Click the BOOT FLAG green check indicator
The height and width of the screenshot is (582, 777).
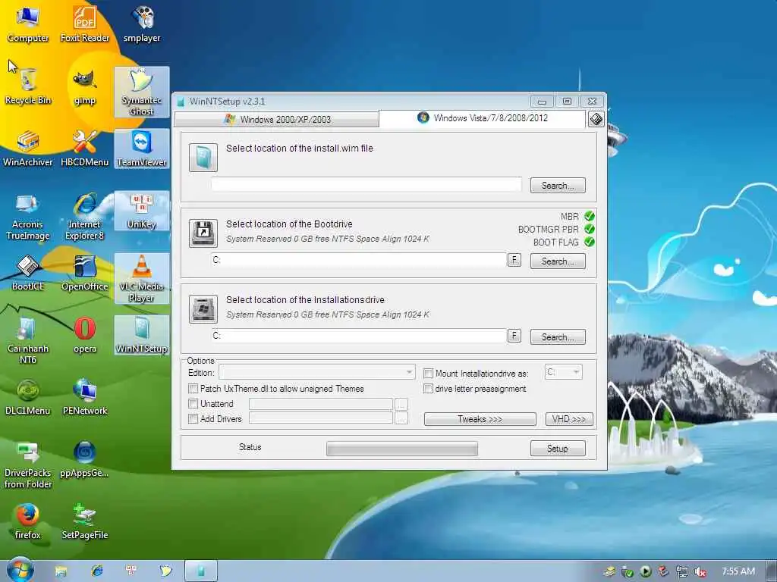pyautogui.click(x=589, y=242)
